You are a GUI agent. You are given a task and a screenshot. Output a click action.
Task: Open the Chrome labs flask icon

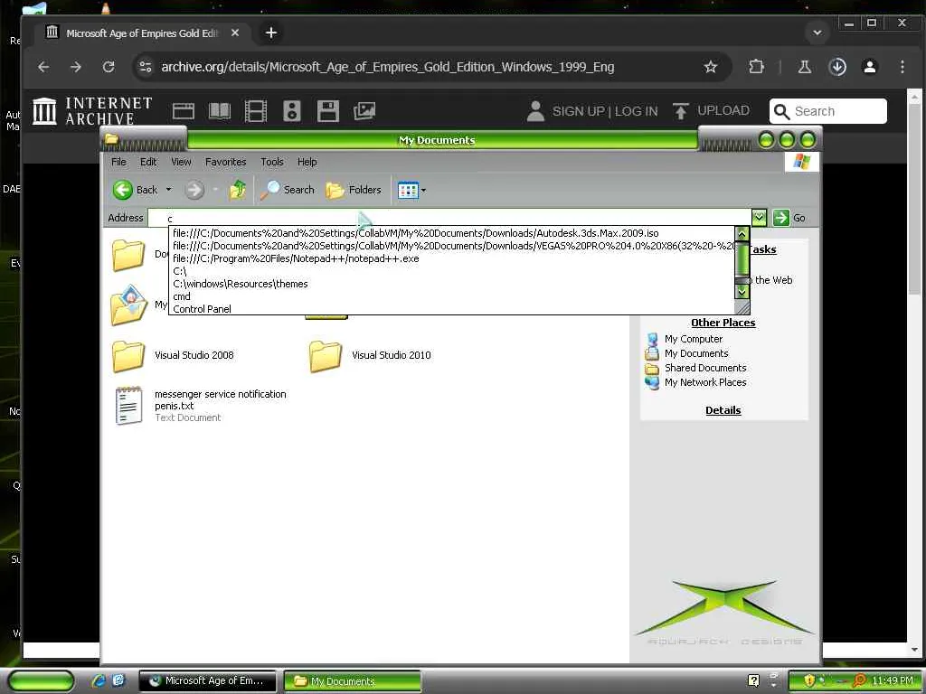pos(804,67)
